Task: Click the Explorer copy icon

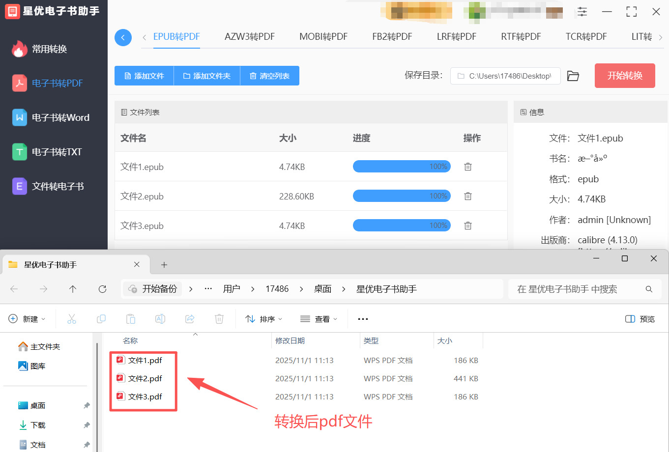Action: (101, 319)
